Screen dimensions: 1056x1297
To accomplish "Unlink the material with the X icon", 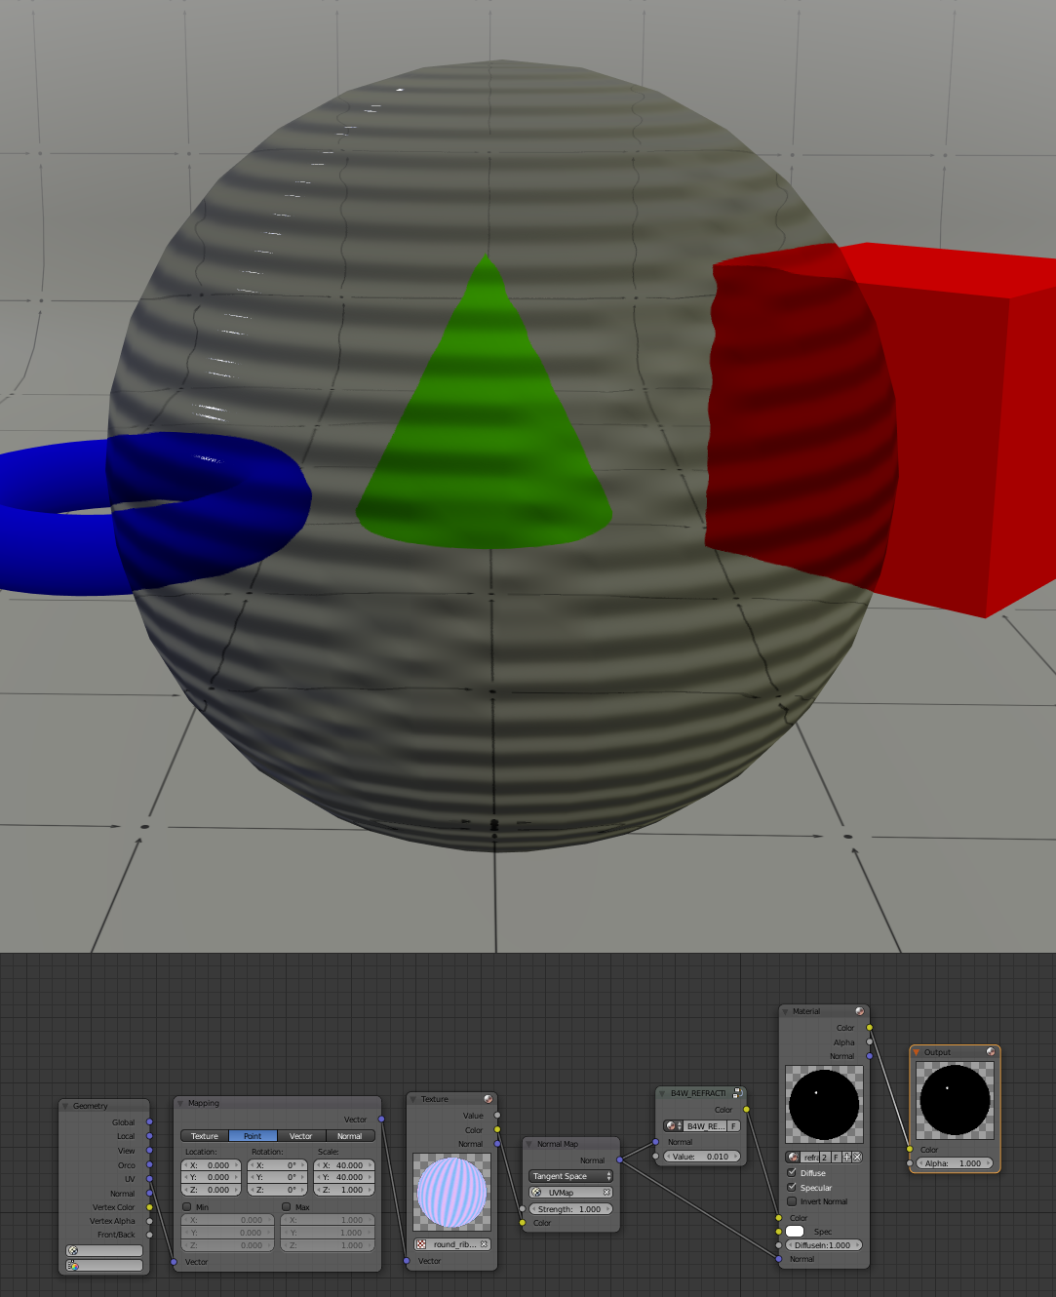I will 857,1158.
